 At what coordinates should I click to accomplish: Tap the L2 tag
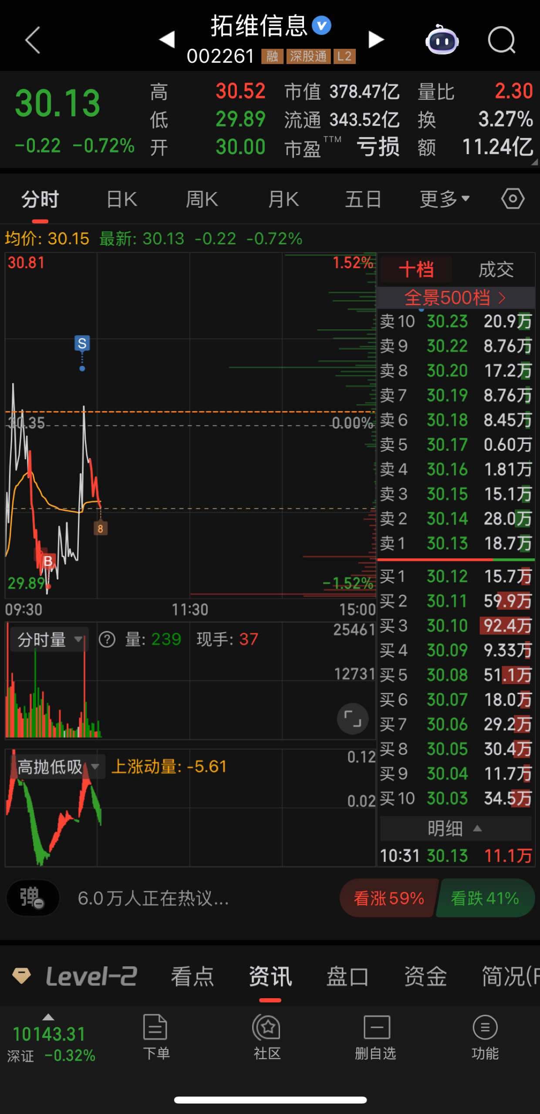344,56
